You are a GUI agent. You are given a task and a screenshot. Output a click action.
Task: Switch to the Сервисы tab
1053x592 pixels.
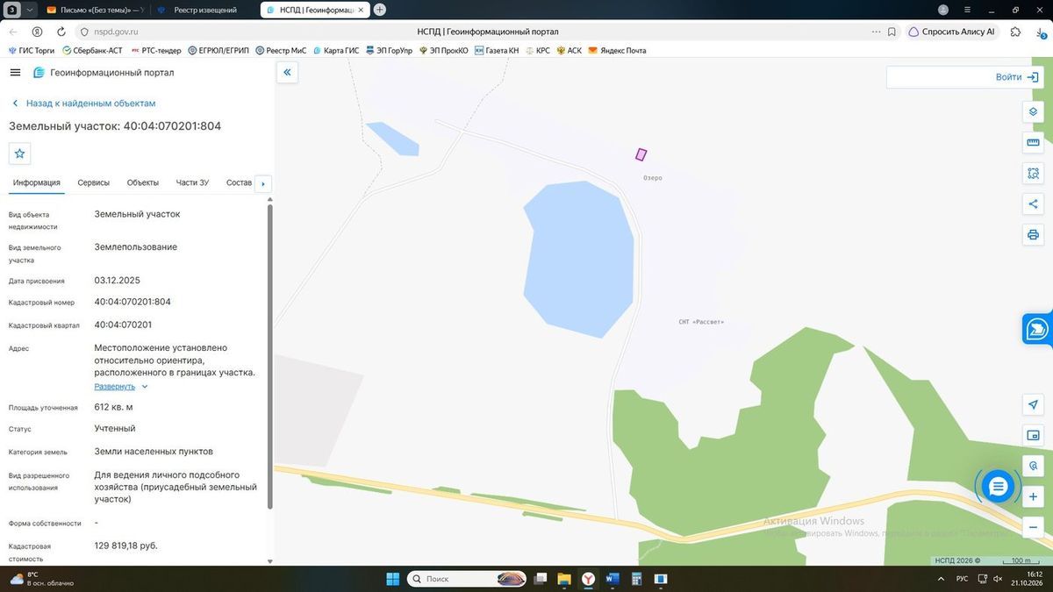click(94, 182)
